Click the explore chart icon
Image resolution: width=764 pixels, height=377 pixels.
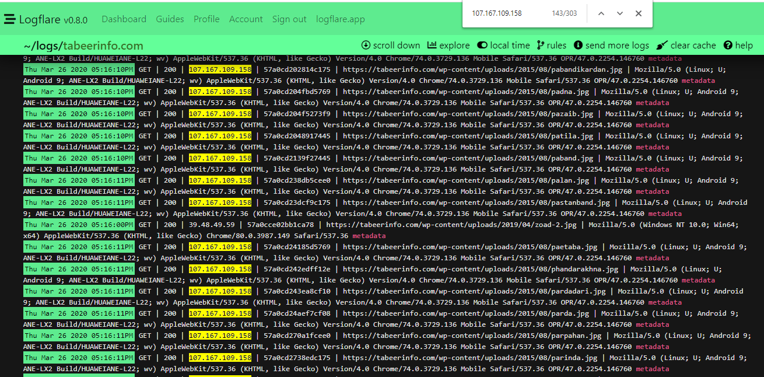(x=432, y=45)
